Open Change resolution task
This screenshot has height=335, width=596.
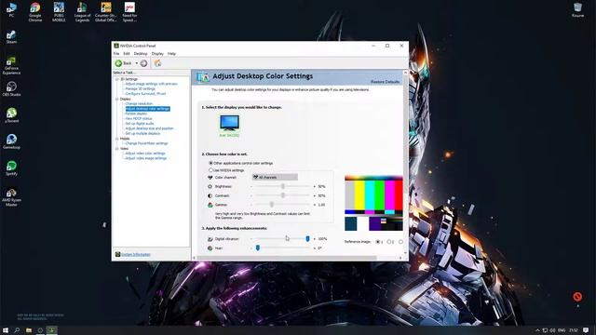tap(139, 103)
